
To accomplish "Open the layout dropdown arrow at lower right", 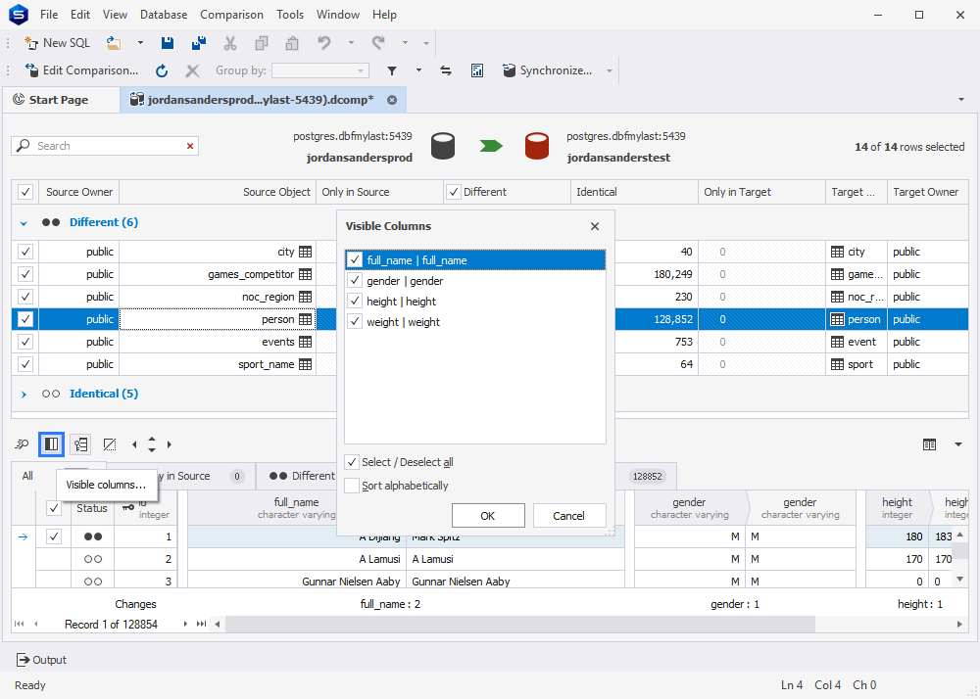I will 958,444.
